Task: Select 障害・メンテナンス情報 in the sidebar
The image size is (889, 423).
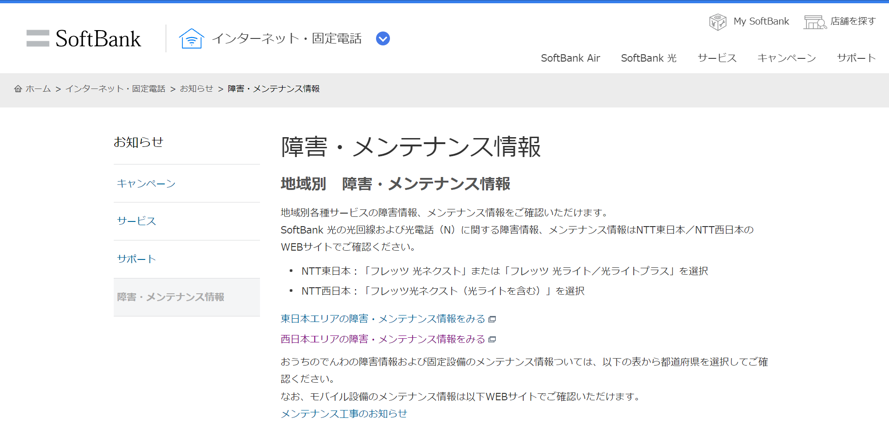Action: click(171, 297)
